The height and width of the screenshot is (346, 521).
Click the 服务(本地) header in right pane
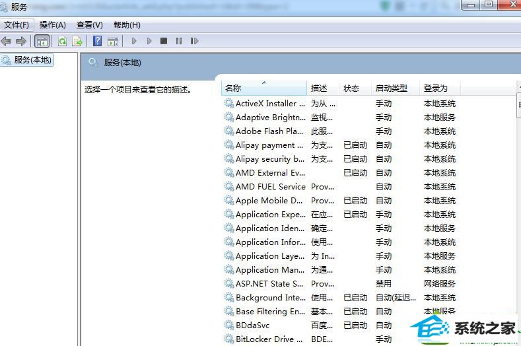pyautogui.click(x=122, y=63)
